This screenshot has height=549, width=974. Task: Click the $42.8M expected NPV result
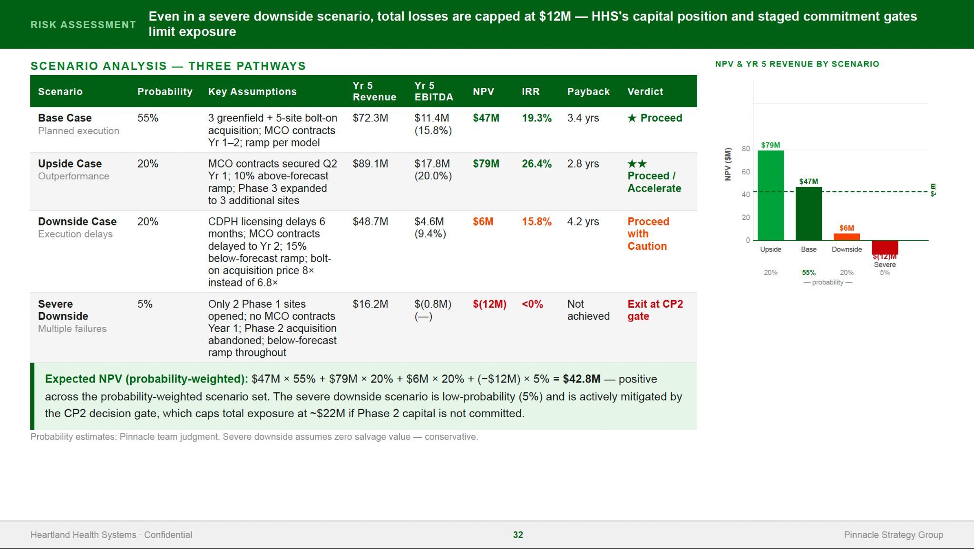click(x=581, y=379)
